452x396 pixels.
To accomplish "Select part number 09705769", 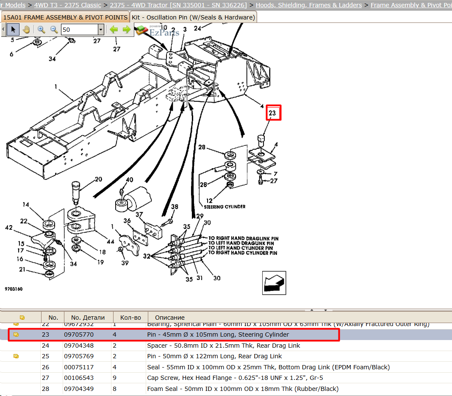I will tap(79, 356).
